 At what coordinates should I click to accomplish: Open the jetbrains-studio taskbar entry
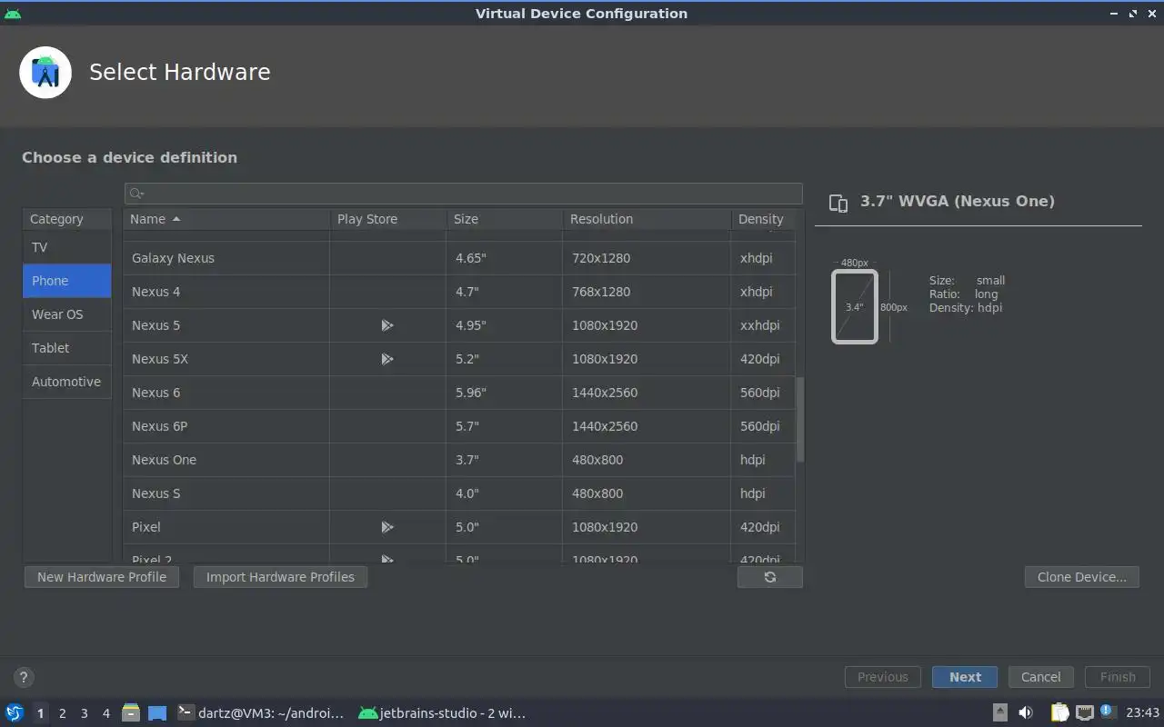coord(443,713)
